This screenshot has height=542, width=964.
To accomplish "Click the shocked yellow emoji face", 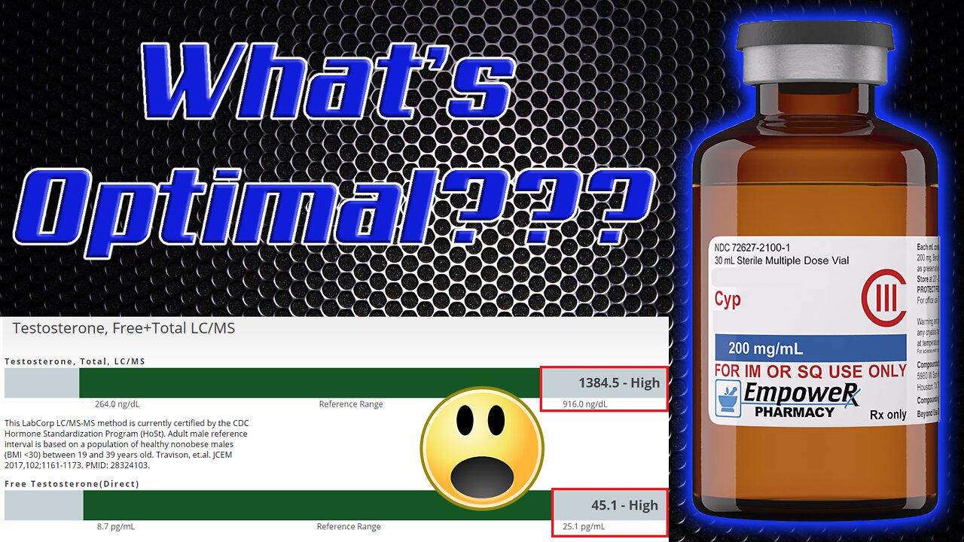I will tap(482, 449).
